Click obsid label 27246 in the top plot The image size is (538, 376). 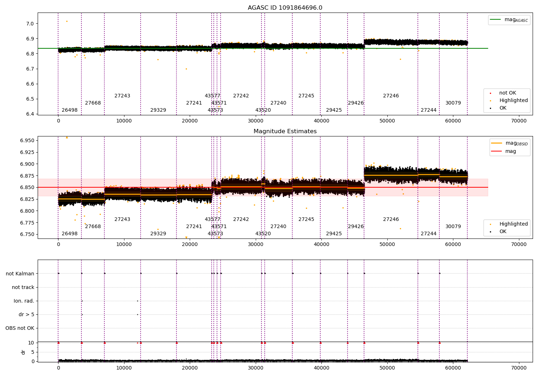[x=391, y=96]
